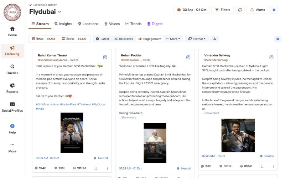This screenshot has width=285, height=178.
Task: Expand Show more on Rohan Poddar post
Action: point(129,117)
